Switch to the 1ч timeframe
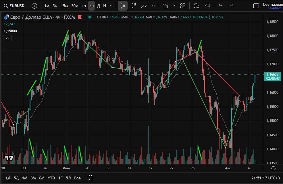 84,6
